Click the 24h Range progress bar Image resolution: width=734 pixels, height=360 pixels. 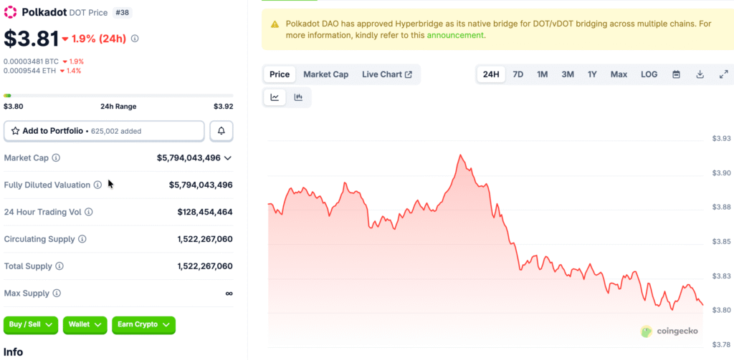pyautogui.click(x=118, y=95)
